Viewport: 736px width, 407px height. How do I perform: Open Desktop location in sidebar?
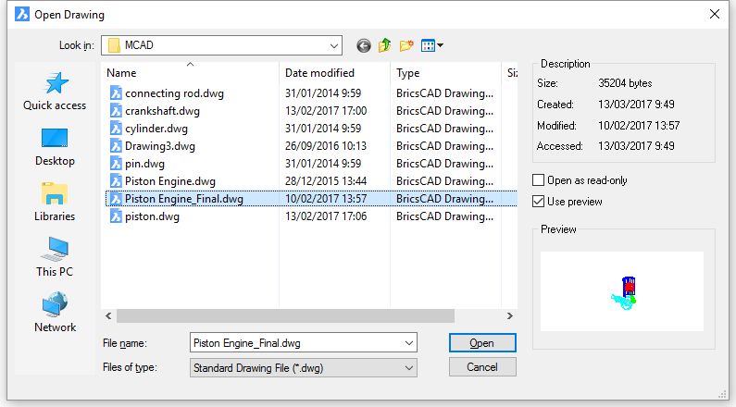point(55,147)
